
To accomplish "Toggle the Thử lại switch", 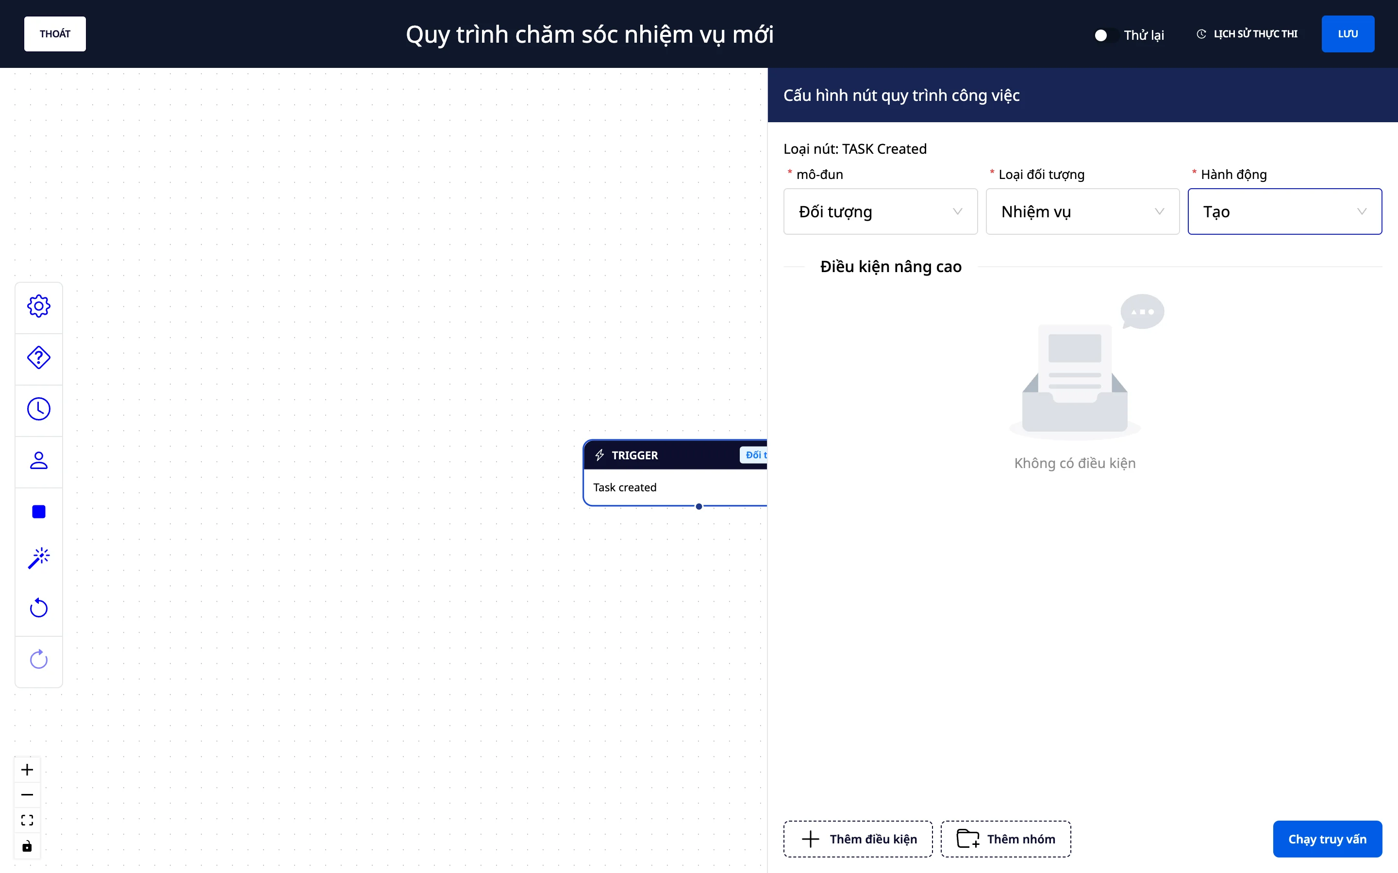I will (1105, 35).
